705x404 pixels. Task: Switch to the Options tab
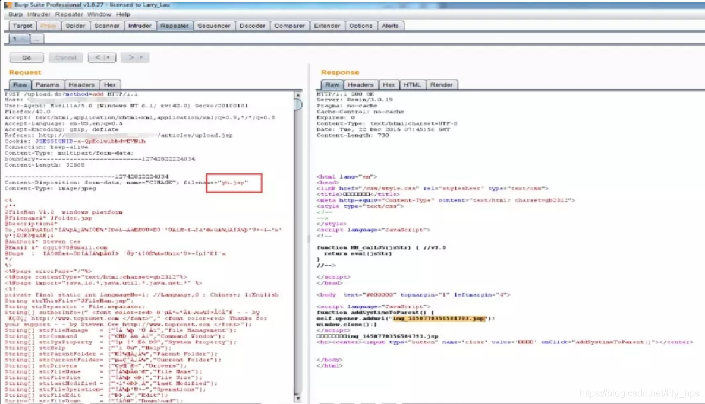[x=361, y=26]
